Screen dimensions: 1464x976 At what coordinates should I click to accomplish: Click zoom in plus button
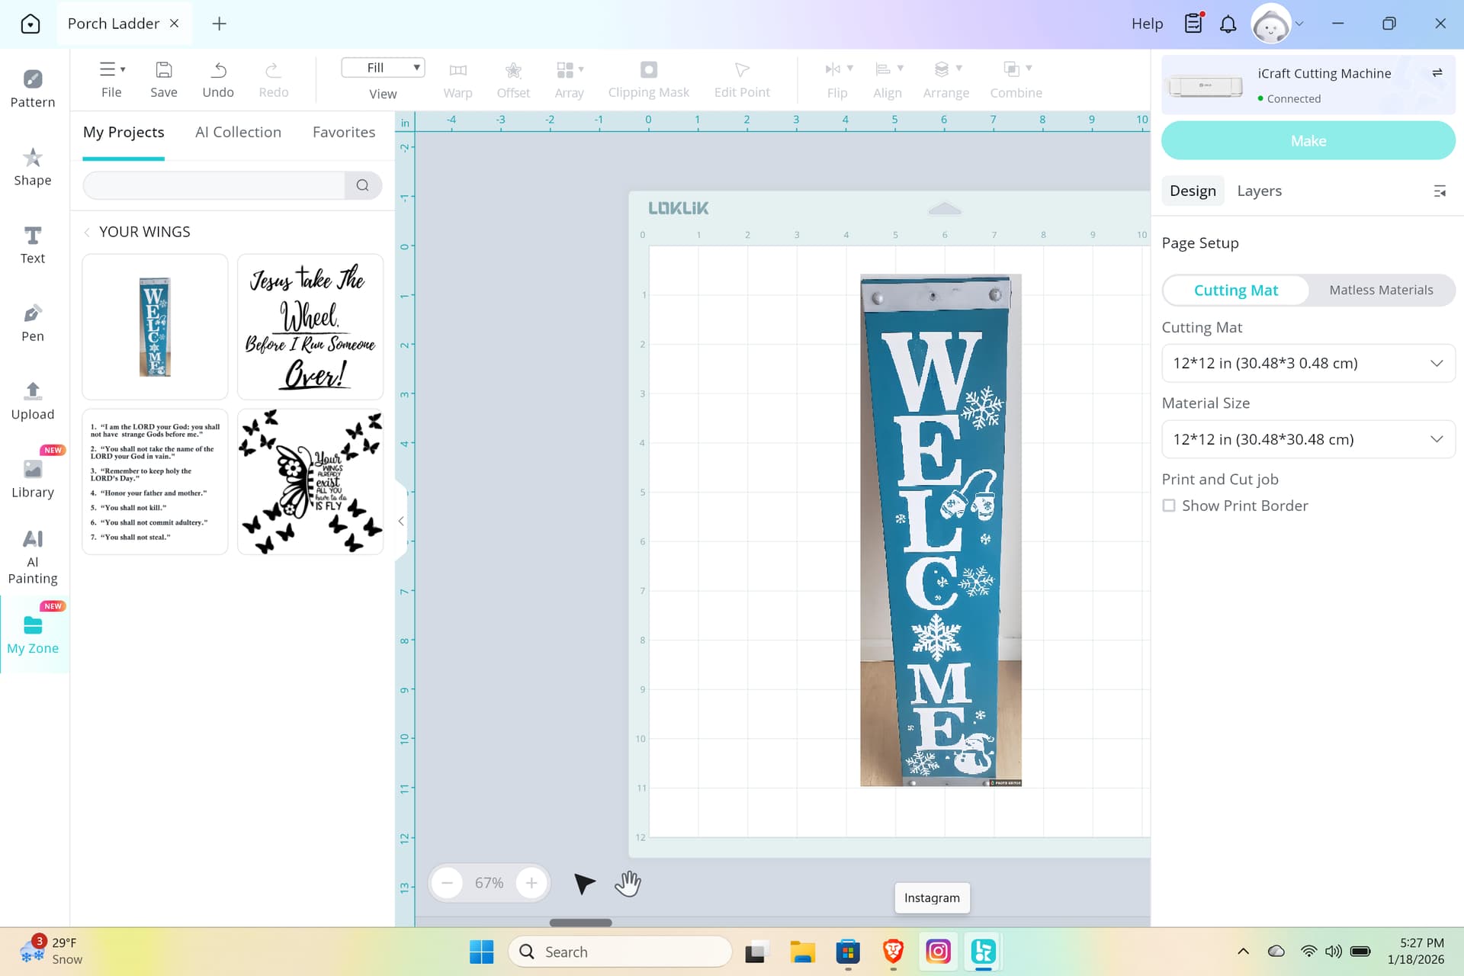pyautogui.click(x=531, y=883)
